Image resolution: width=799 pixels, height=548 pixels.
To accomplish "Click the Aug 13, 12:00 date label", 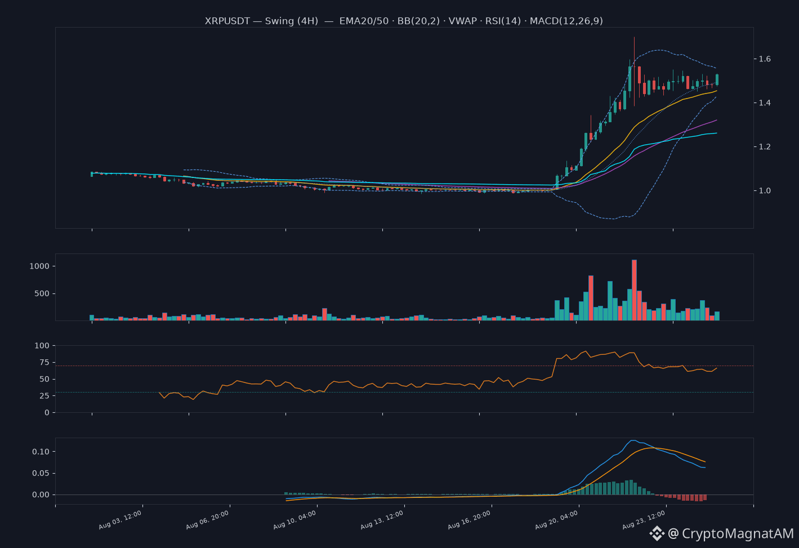I will 382,520.
